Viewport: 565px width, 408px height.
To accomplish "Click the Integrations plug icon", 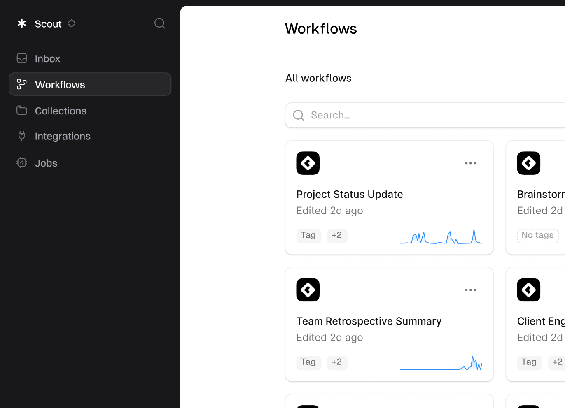I will tap(22, 136).
